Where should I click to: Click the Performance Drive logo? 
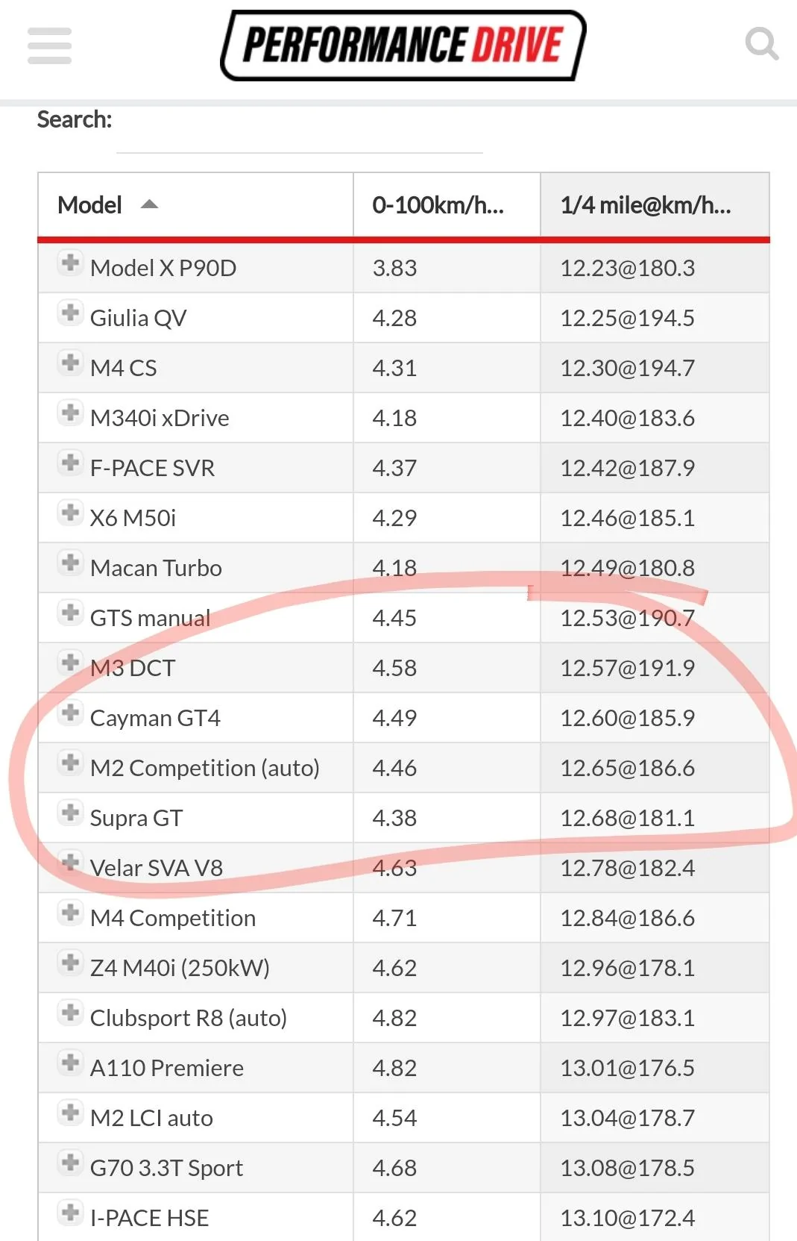pos(403,46)
